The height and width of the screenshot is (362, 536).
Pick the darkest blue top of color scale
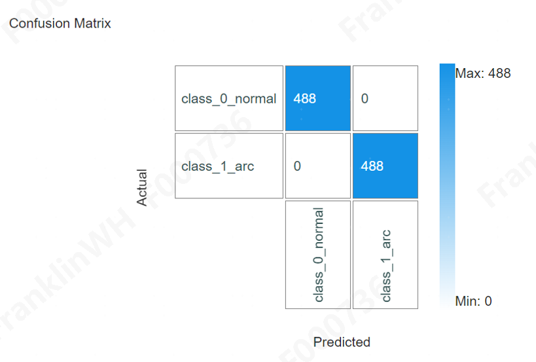[x=447, y=68]
